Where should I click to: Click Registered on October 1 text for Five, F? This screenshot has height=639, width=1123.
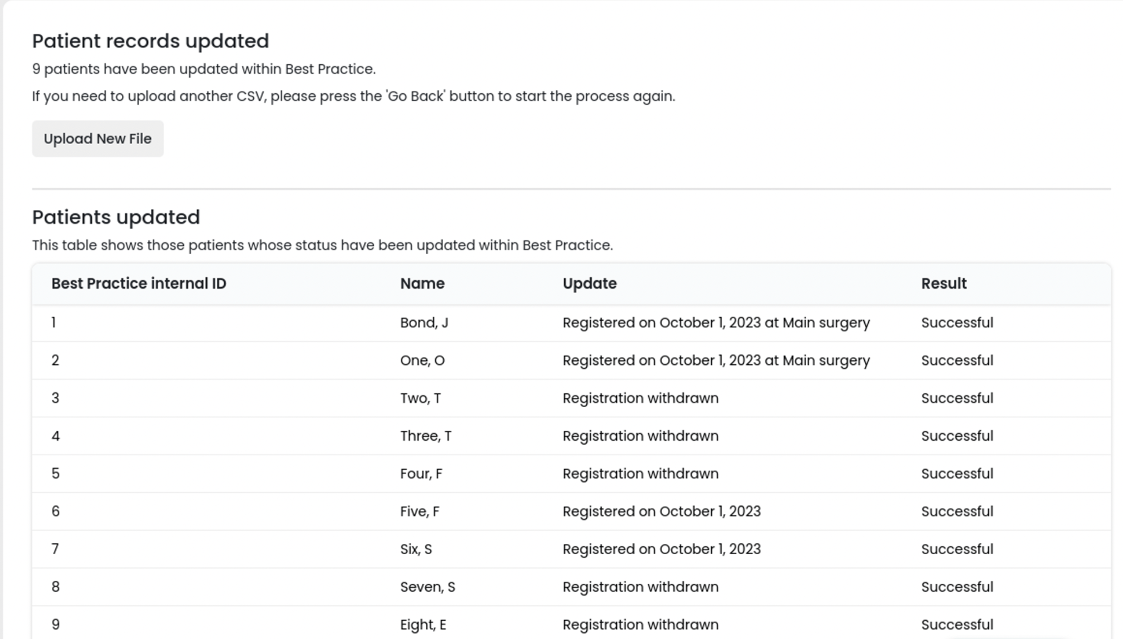coord(660,511)
